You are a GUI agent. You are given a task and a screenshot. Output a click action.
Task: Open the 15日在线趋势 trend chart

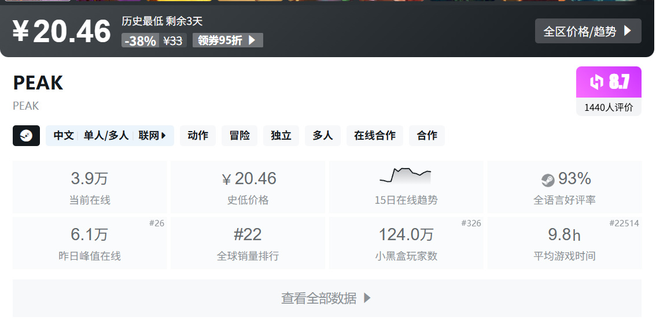tap(406, 186)
